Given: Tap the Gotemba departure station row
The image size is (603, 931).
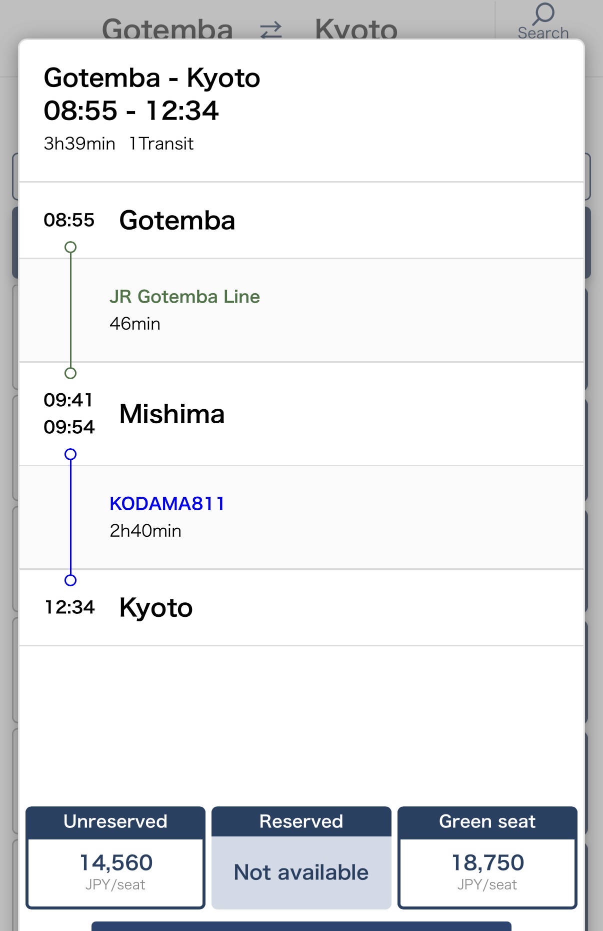Looking at the screenshot, I should (301, 221).
